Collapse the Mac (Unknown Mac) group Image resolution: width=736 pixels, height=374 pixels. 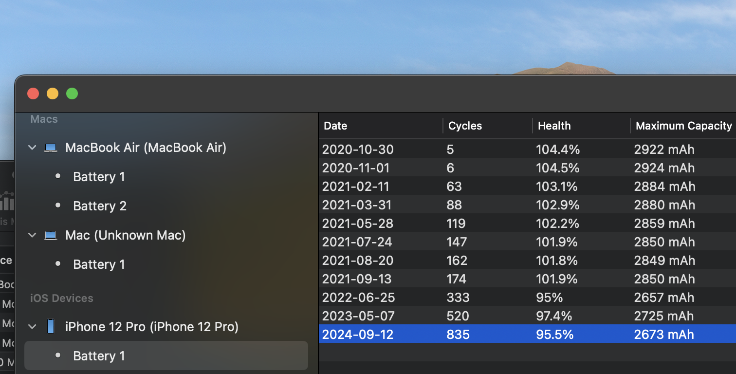click(x=32, y=235)
